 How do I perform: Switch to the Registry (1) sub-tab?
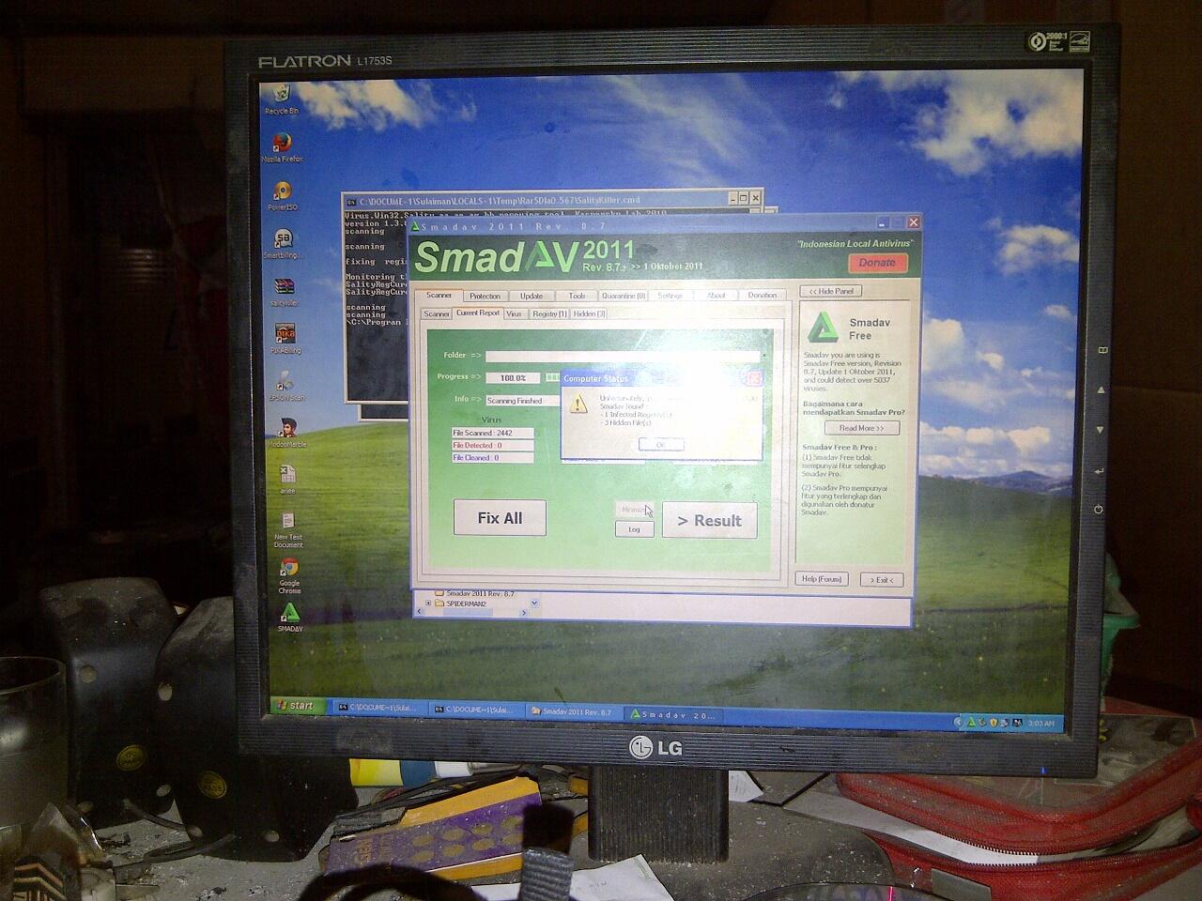[549, 313]
